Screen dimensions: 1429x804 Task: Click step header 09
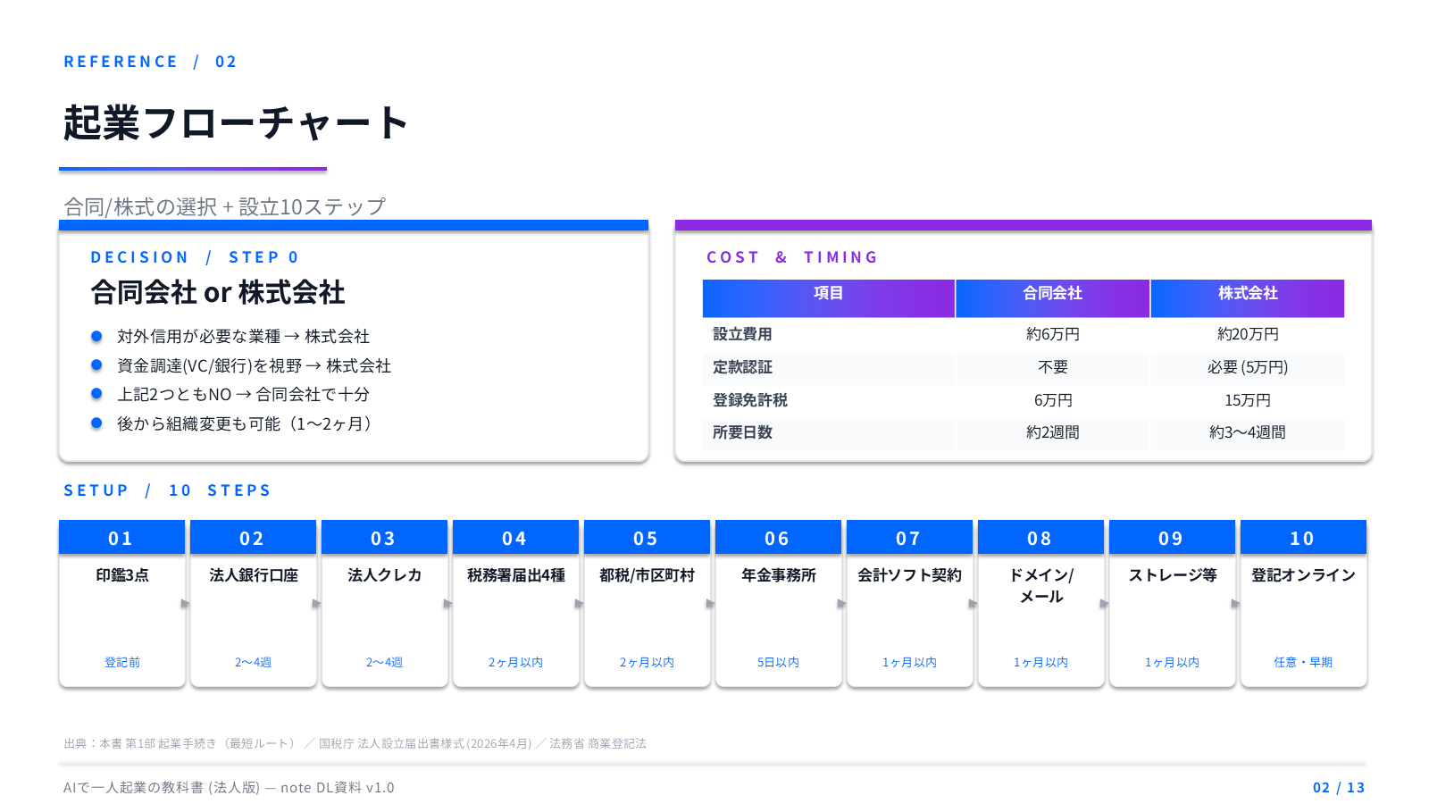coord(1172,538)
